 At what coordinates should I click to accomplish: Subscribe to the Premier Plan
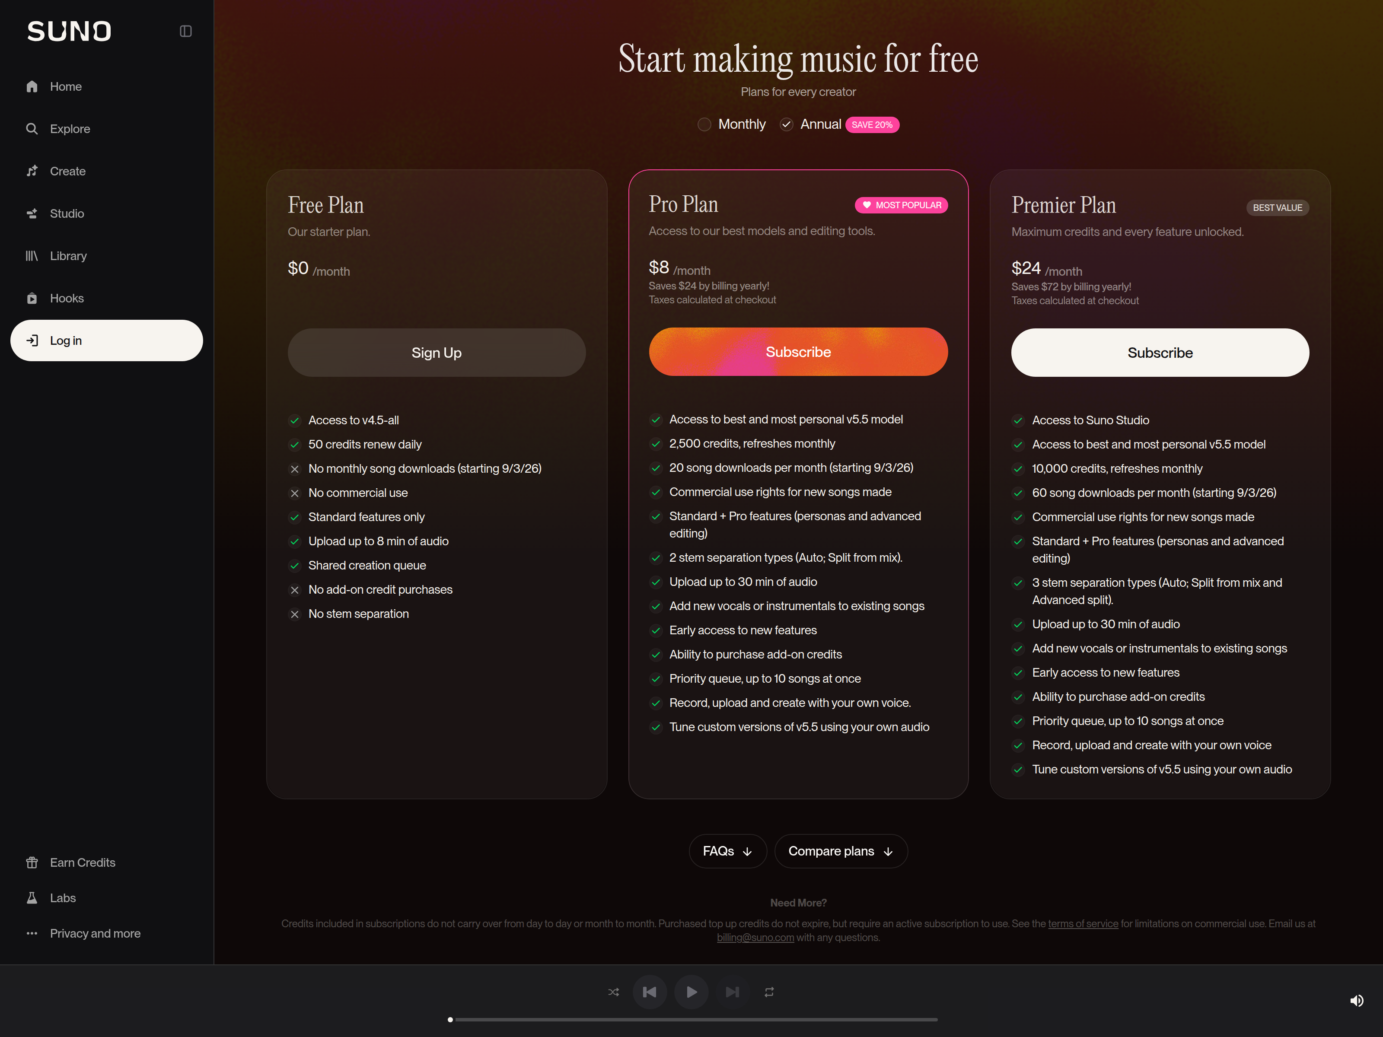[1160, 353]
